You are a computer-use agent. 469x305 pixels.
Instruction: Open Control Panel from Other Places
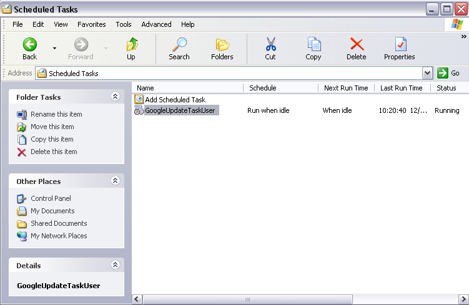(51, 198)
